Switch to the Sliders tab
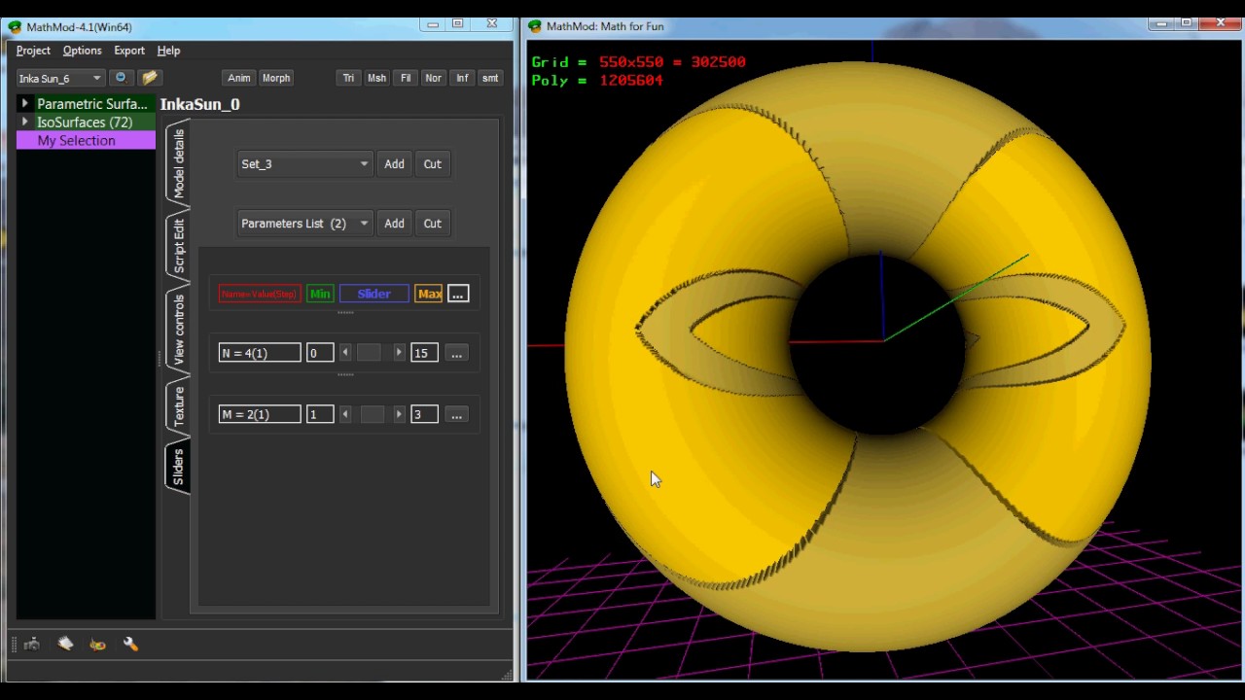This screenshot has width=1245, height=700. [x=178, y=467]
